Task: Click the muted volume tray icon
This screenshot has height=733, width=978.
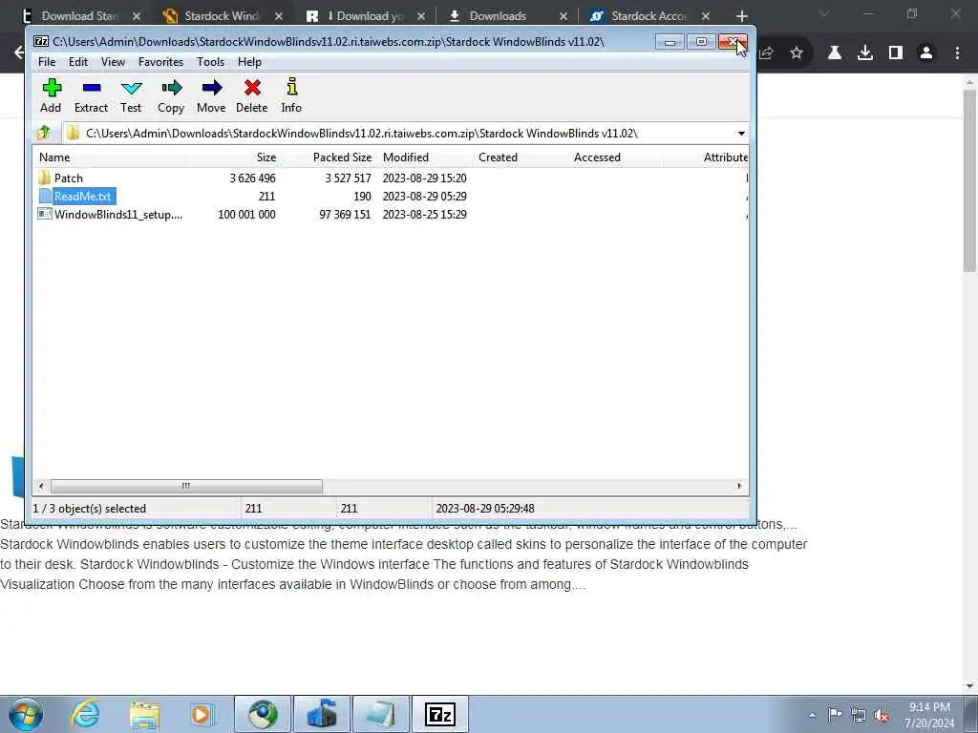Action: tap(882, 715)
